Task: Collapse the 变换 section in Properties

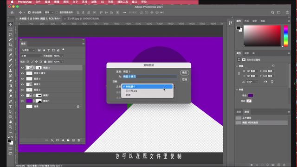Action: coord(237,66)
